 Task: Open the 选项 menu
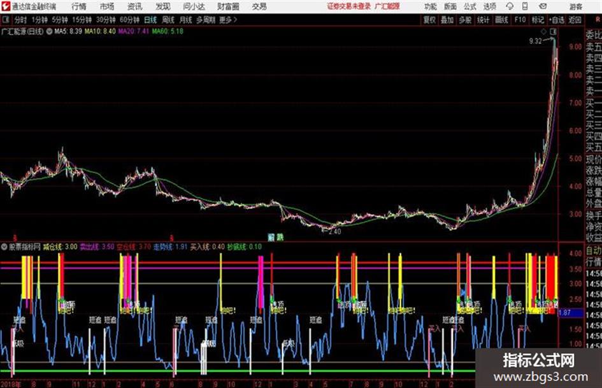(489, 6)
